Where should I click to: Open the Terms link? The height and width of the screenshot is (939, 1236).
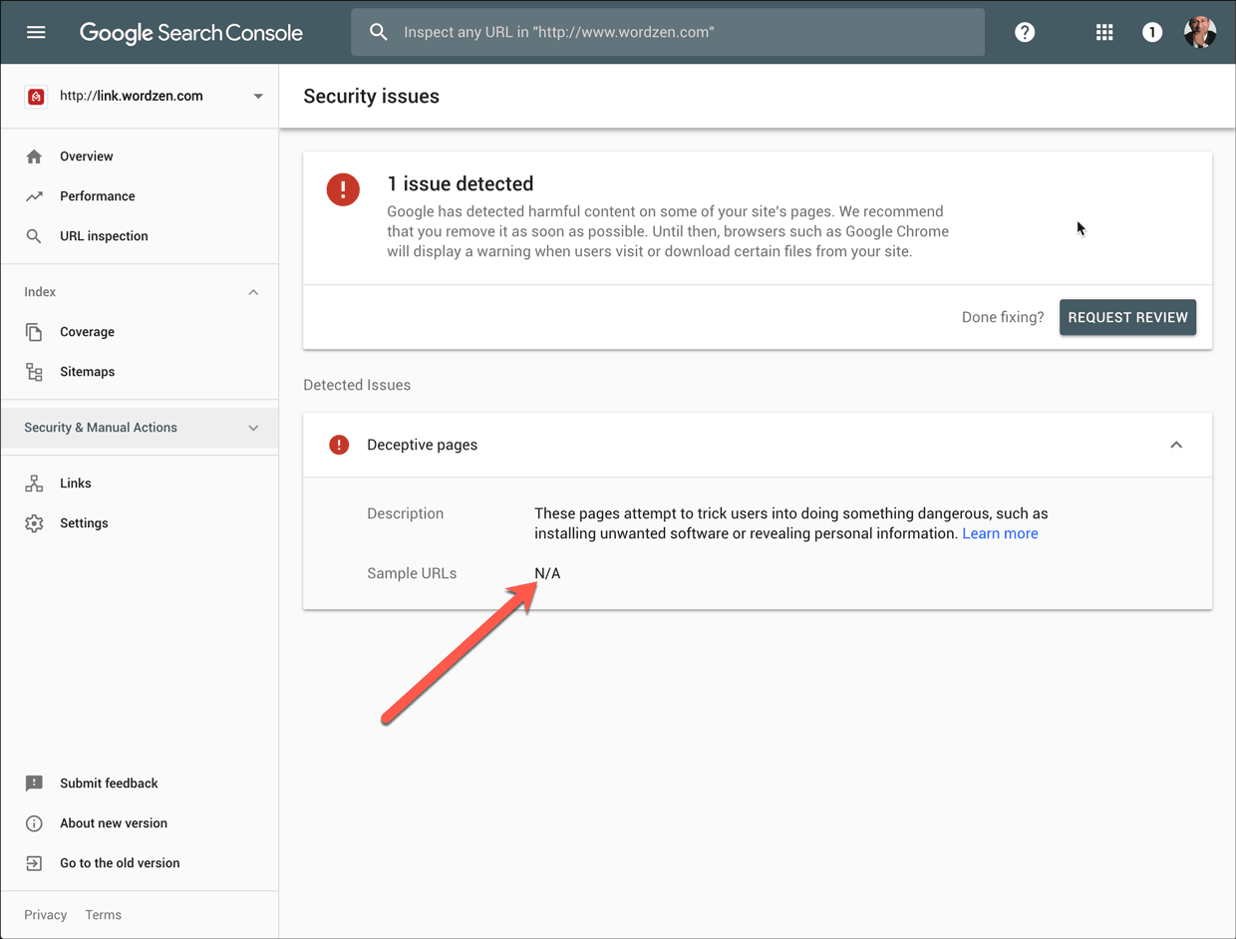[x=104, y=915]
